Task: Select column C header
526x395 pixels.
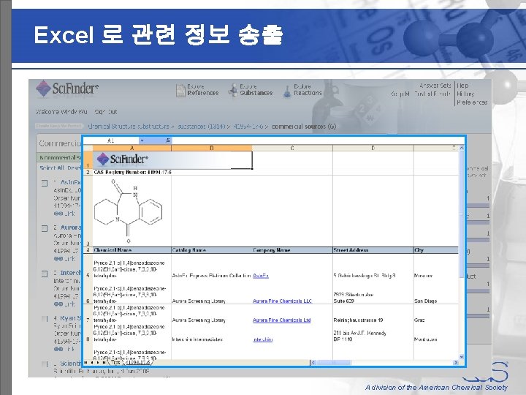Action: [x=292, y=148]
